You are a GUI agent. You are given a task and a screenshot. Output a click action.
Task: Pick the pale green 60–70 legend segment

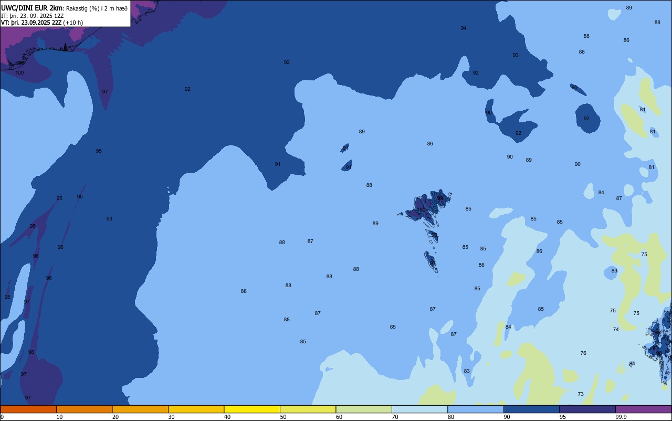coord(364,409)
